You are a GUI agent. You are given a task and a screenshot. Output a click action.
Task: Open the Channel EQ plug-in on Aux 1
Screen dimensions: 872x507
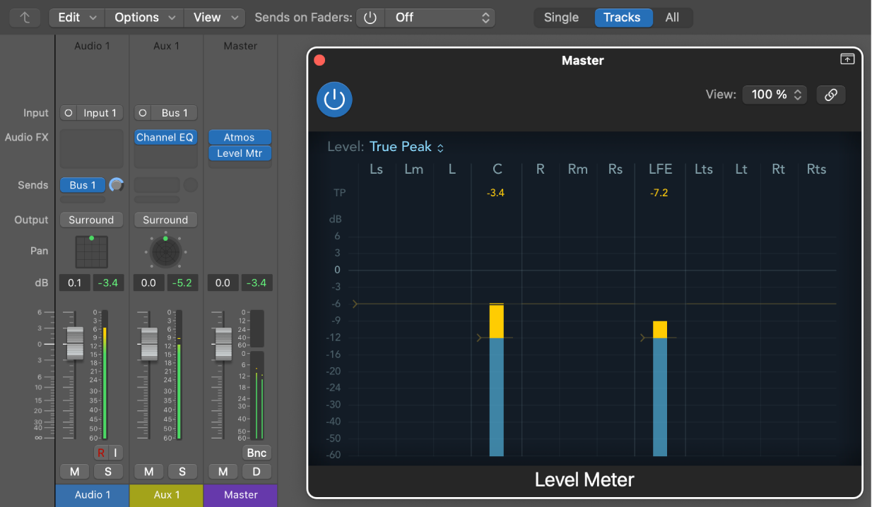click(x=165, y=138)
